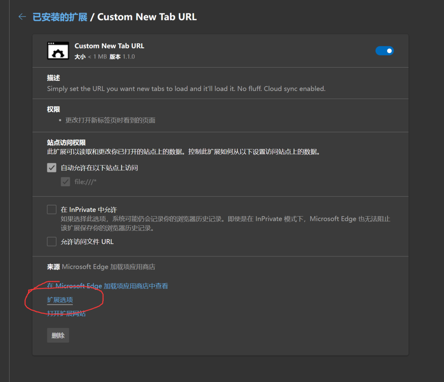The width and height of the screenshot is (444, 382).
Task: Toggle the Custom New Tab URL extension switch
Action: pyautogui.click(x=384, y=51)
